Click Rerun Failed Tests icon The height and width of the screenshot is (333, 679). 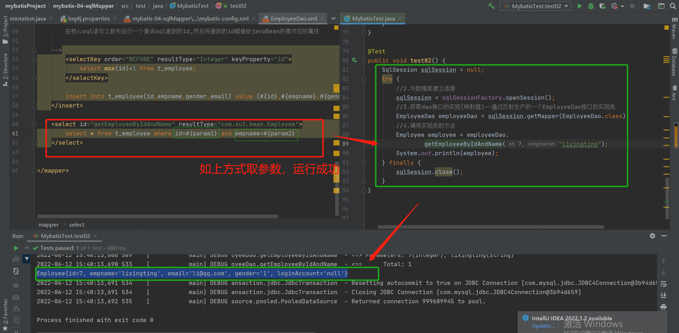(16, 259)
